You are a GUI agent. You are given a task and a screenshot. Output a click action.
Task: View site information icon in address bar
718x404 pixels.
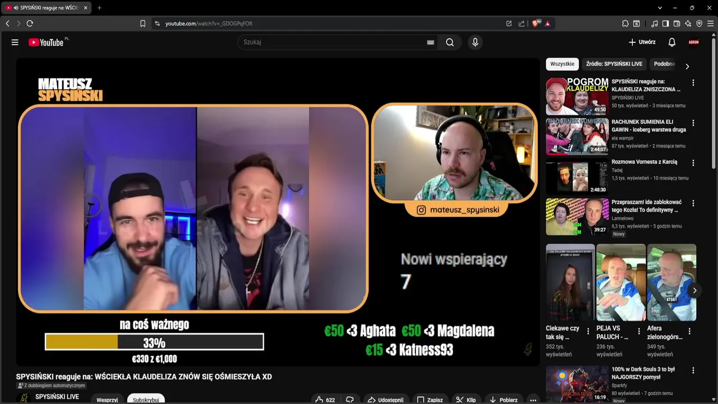[157, 24]
